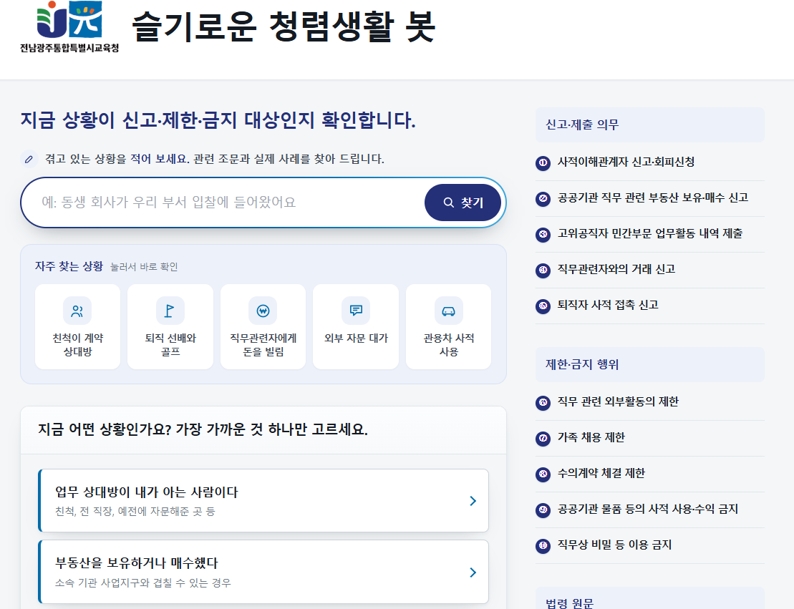Click number 3 badge beside 고위공직자 민간부문 업무활동
This screenshot has height=609, width=794.
(543, 235)
